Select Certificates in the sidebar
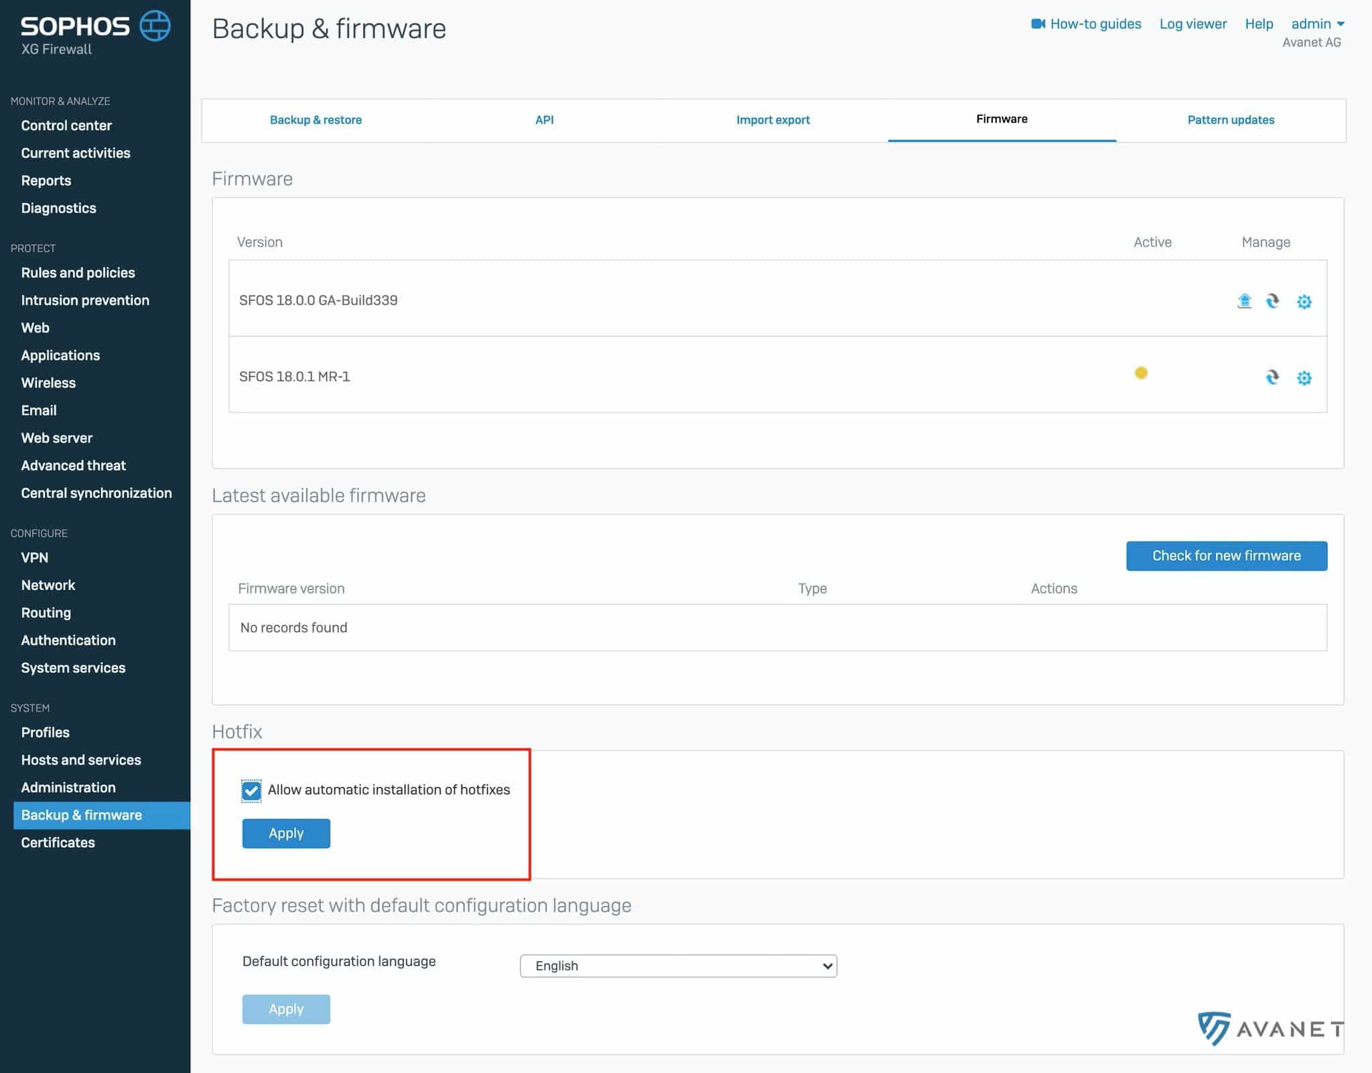This screenshot has height=1073, width=1372. 58,842
